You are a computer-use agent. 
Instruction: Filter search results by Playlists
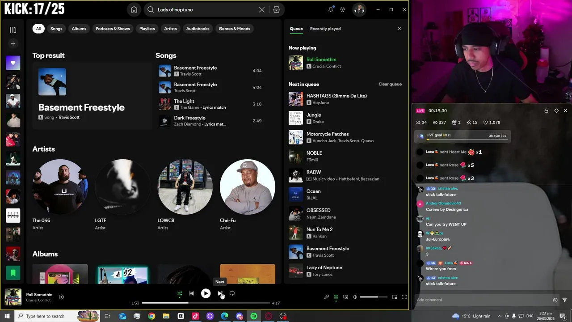pos(147,29)
